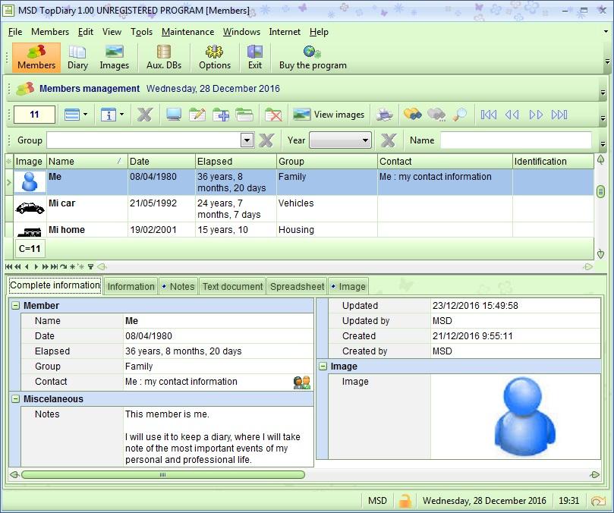The height and width of the screenshot is (513, 614).
Task: Click the printer icon in members toolbar
Action: pyautogui.click(x=384, y=115)
